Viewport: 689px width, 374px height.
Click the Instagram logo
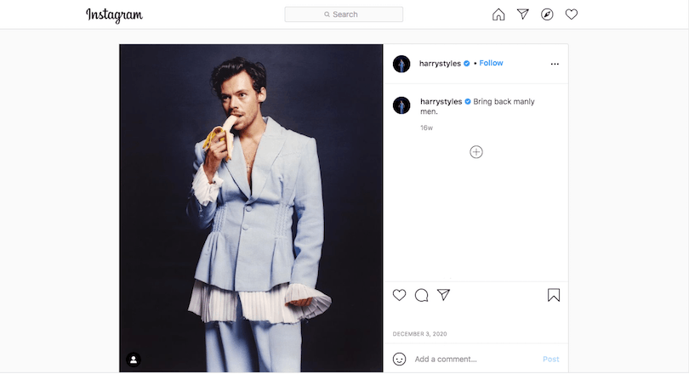pyautogui.click(x=114, y=15)
